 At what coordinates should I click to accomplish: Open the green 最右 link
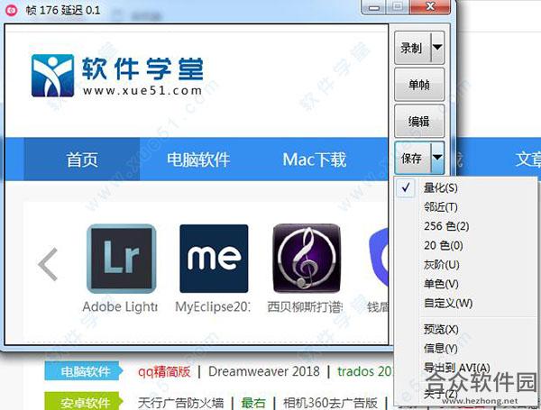pyautogui.click(x=253, y=403)
